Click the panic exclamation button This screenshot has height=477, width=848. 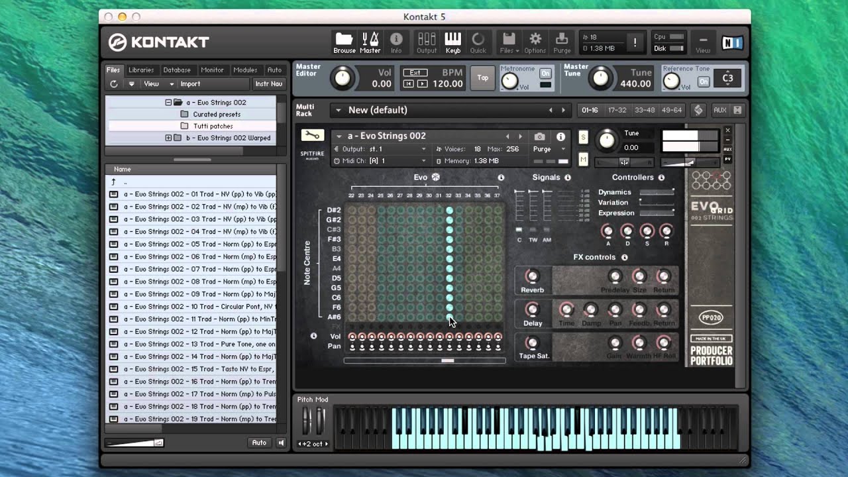click(x=635, y=42)
